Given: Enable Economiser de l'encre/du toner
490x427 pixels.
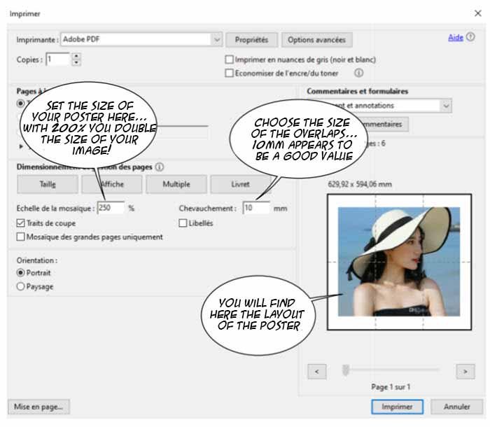Looking at the screenshot, I should pos(229,73).
